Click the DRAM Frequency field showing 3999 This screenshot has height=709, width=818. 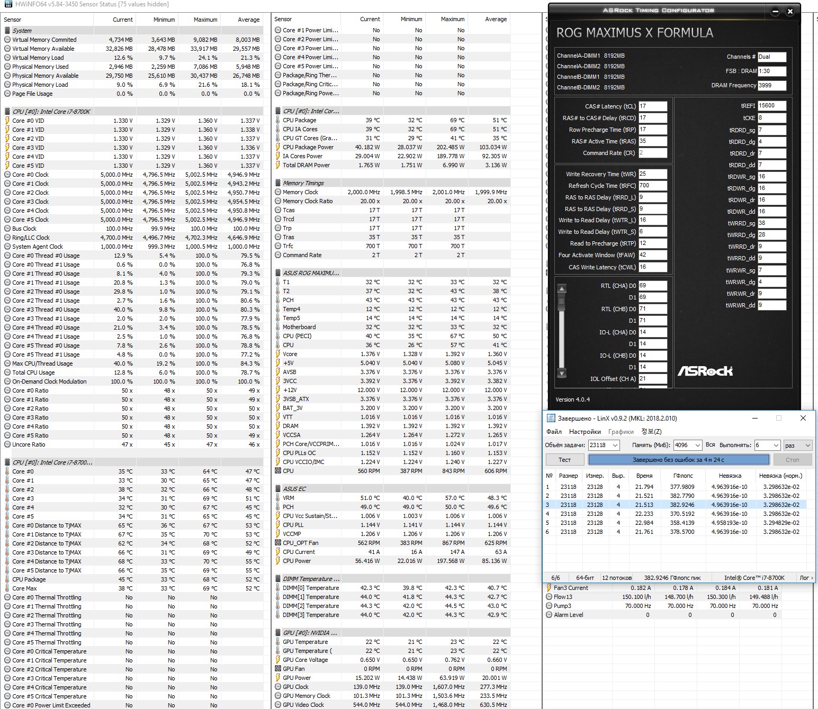click(772, 85)
